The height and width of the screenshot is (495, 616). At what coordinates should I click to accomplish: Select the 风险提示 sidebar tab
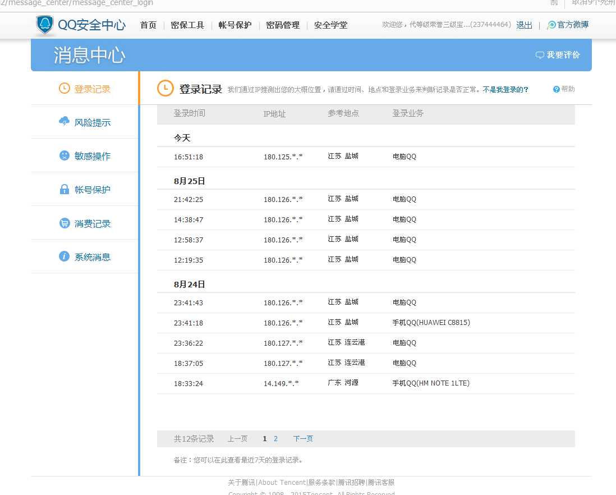(x=85, y=122)
